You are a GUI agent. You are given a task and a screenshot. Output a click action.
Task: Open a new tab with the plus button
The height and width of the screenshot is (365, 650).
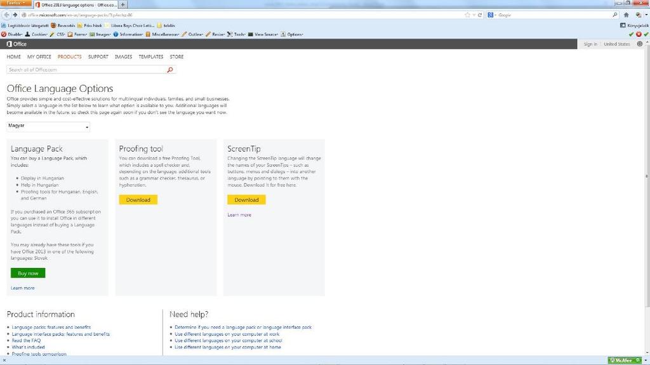click(x=123, y=4)
